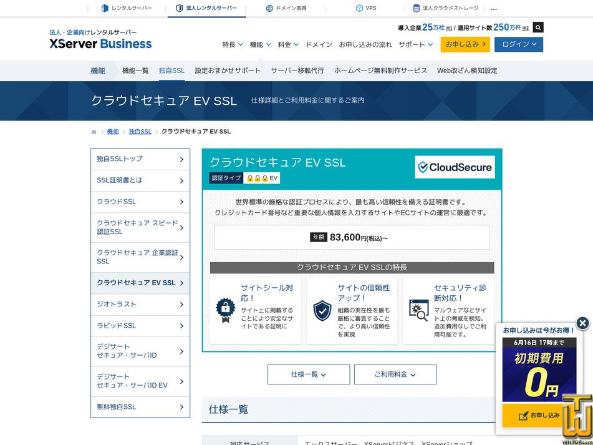This screenshot has width=593, height=445.
Task: Open ラピッドSSL in sidebar
Action: coord(140,326)
